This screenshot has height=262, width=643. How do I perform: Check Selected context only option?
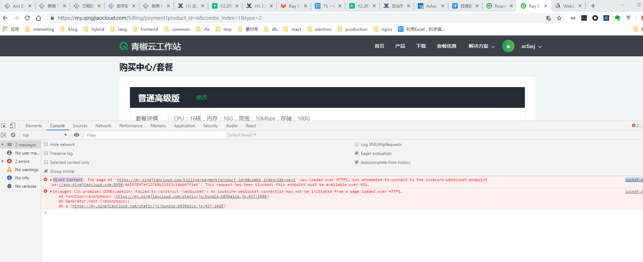click(x=46, y=162)
